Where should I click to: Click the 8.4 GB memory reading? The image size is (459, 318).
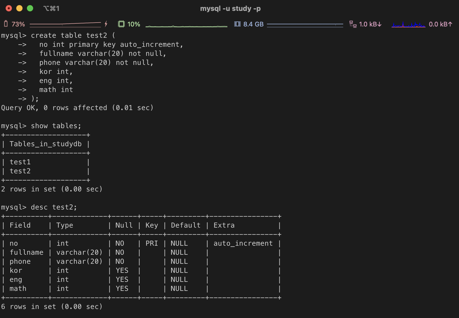253,24
